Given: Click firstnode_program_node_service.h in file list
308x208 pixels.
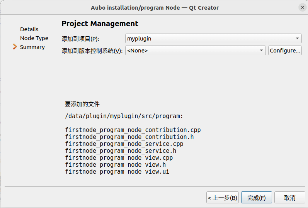Looking at the screenshot, I should point(121,151).
